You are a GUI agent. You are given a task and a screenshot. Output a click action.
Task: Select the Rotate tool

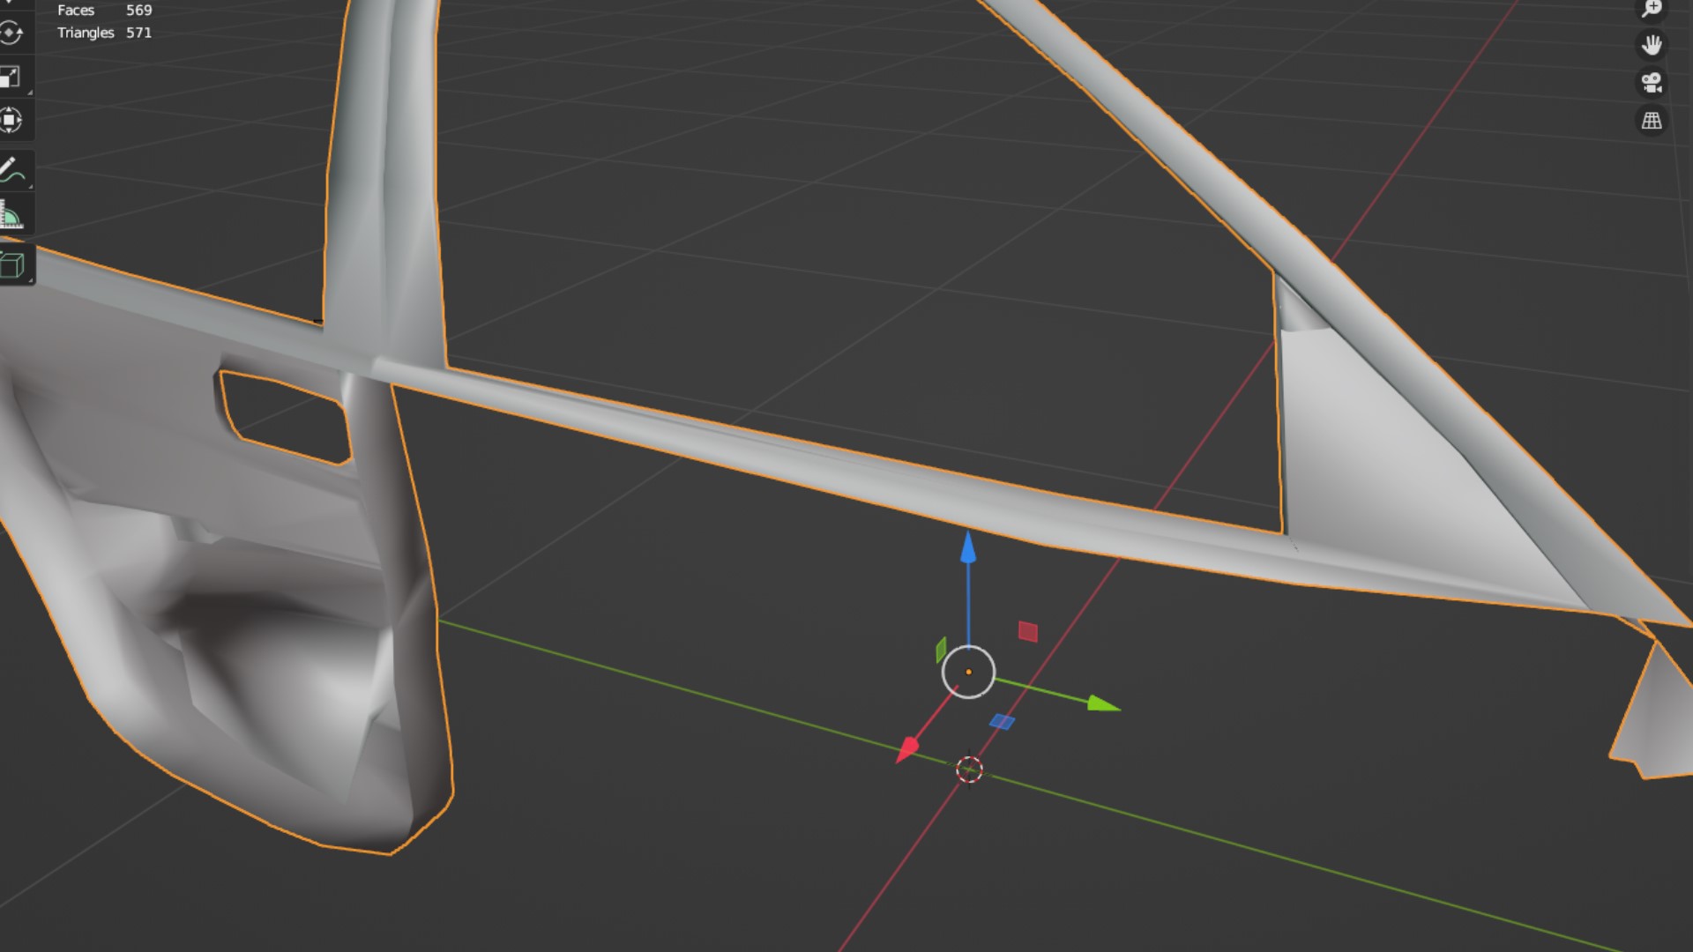click(11, 33)
